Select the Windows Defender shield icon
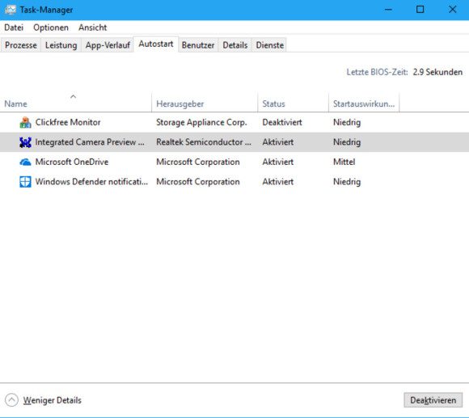 (x=25, y=182)
